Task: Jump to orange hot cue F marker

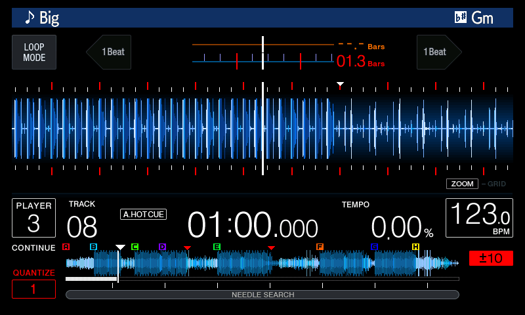Action: [320, 247]
